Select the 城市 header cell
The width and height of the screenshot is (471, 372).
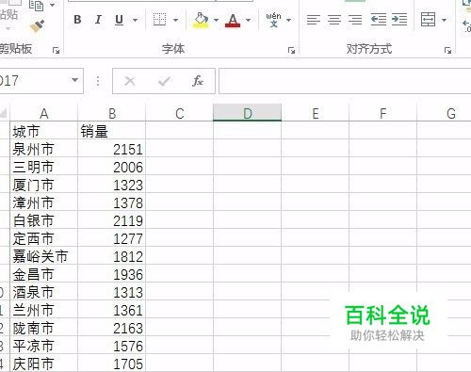[44, 131]
